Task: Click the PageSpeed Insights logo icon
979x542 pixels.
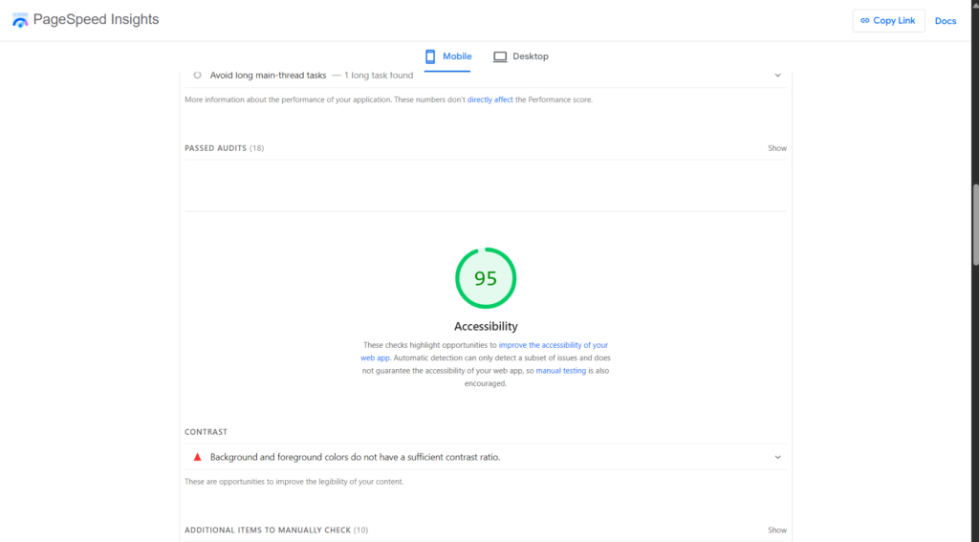Action: (x=20, y=20)
